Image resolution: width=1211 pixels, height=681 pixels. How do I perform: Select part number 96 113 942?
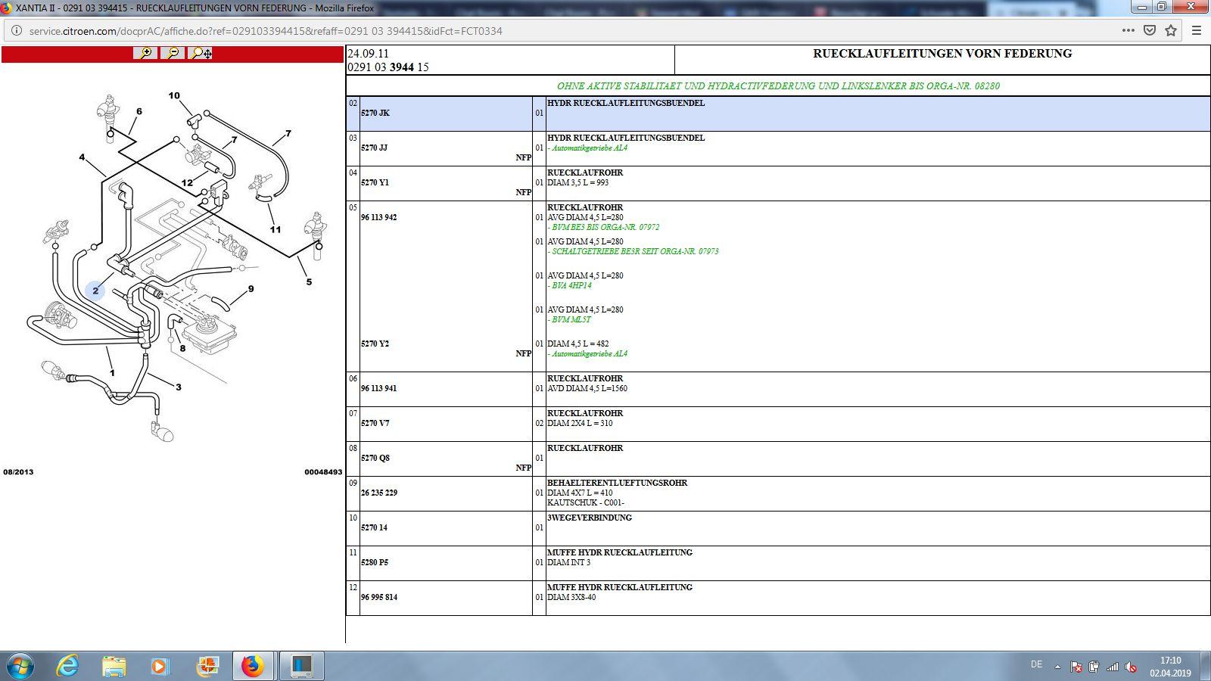[x=378, y=217]
